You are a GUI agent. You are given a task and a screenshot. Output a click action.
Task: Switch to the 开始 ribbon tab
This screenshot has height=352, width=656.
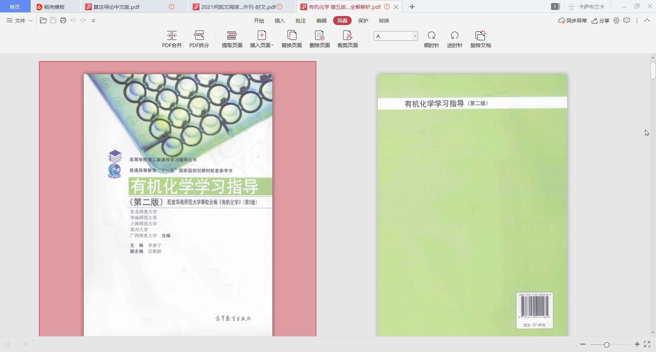259,21
